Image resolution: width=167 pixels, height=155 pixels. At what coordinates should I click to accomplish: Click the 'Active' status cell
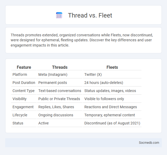(x=60, y=123)
